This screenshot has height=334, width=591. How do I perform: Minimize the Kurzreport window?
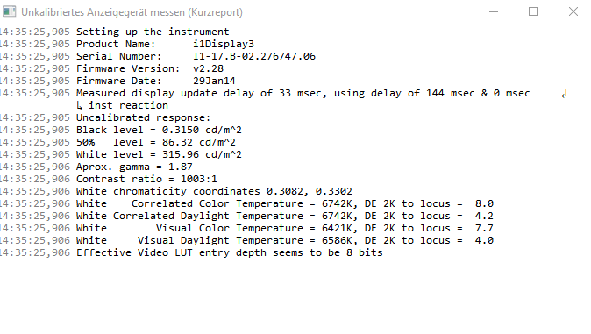pos(494,11)
